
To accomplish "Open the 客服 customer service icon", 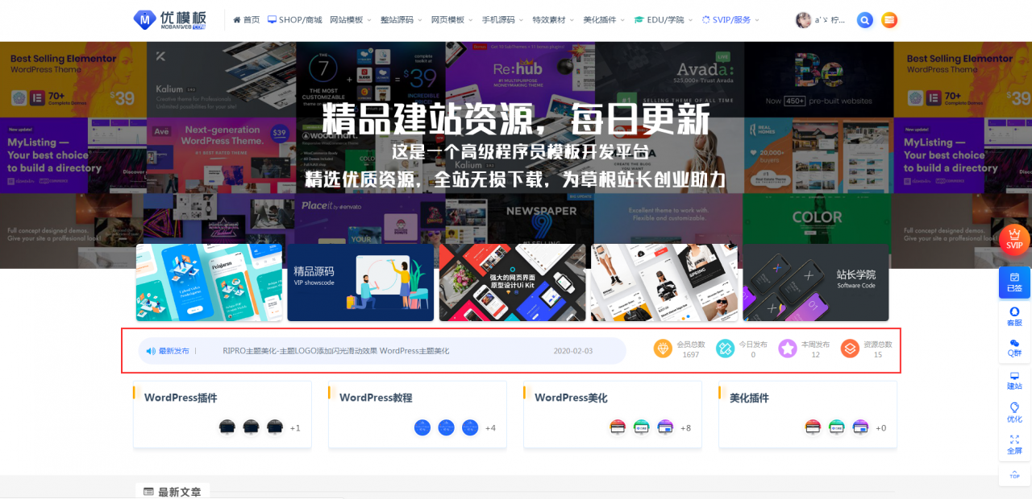I will tap(1014, 316).
